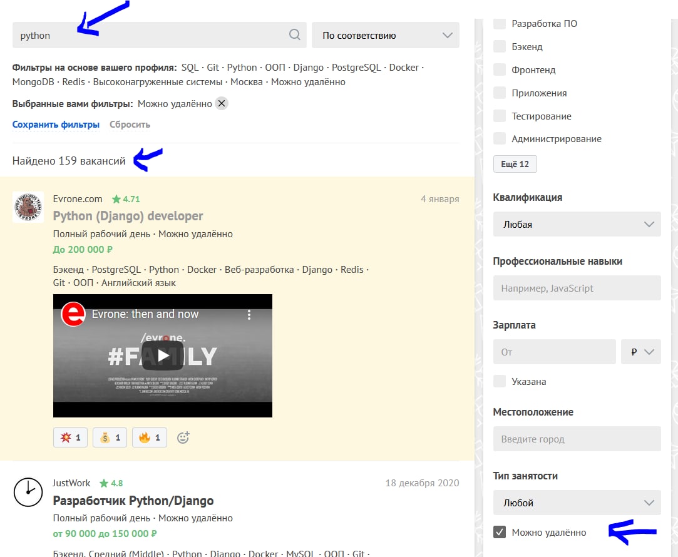Click the salary 'От' input
The image size is (678, 557).
pos(554,352)
